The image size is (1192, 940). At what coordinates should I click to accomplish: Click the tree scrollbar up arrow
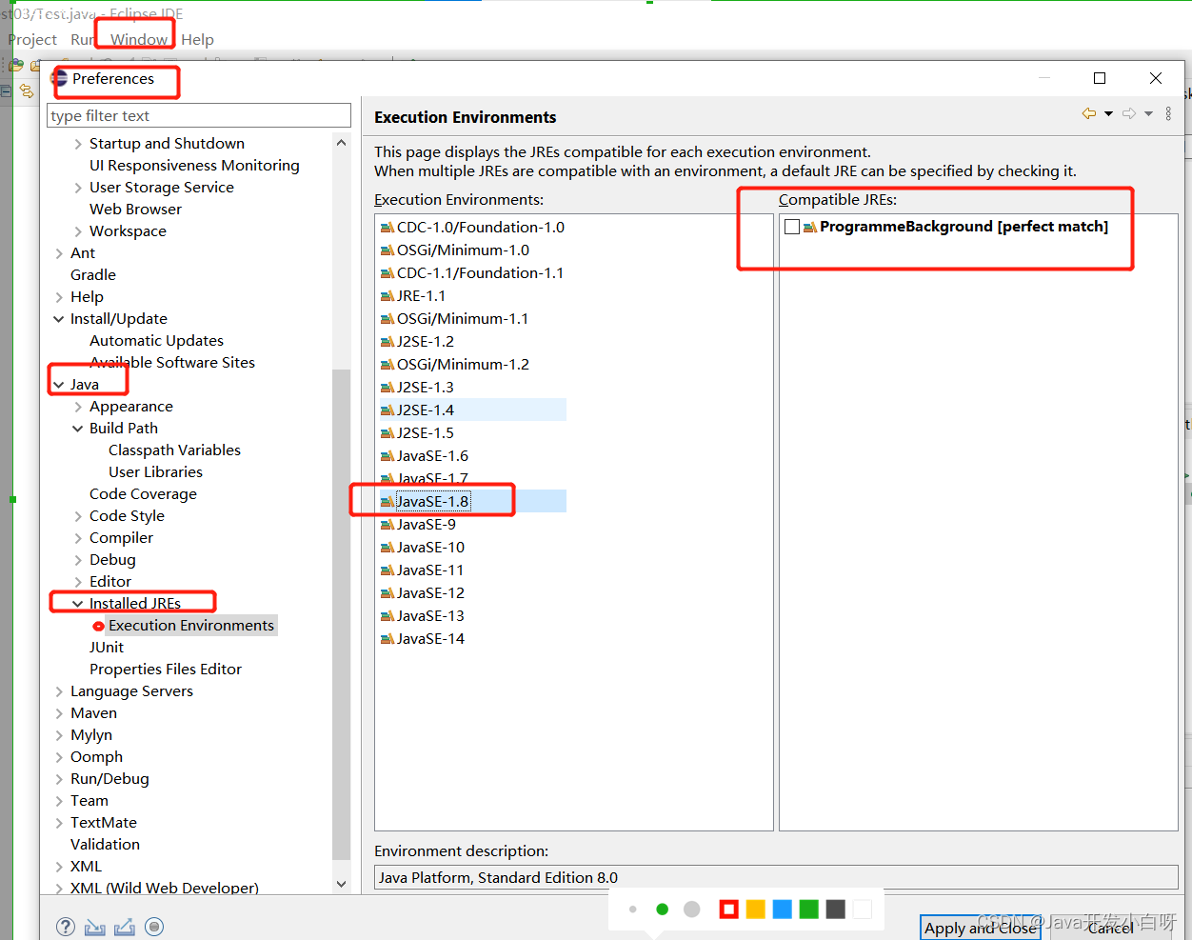point(342,143)
